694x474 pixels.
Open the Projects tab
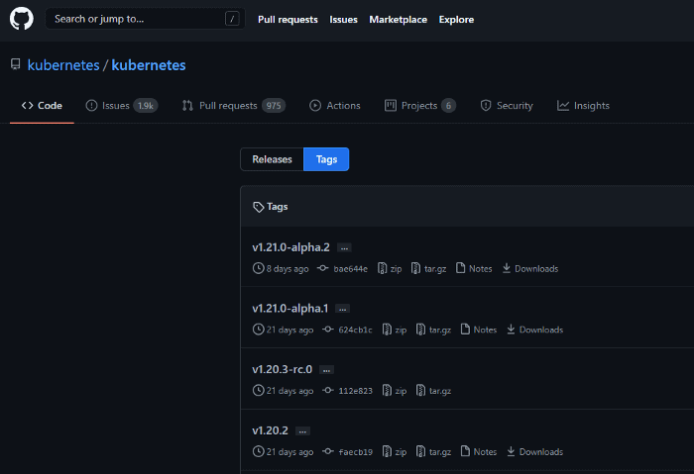[419, 106]
